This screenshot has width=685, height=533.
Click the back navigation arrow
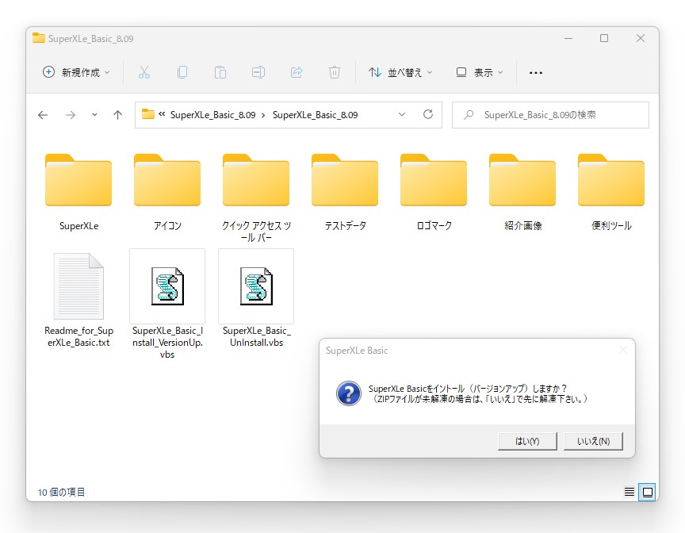[42, 114]
